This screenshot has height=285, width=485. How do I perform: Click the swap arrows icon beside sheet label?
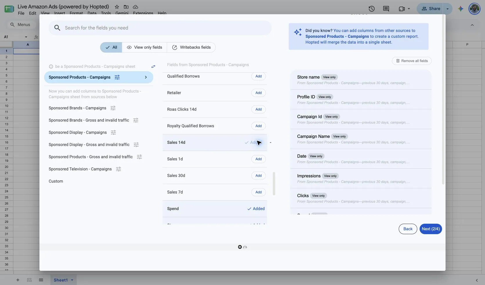pos(153,67)
